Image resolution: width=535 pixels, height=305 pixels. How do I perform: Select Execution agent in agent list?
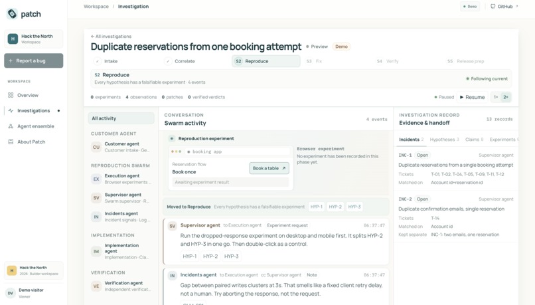121,179
